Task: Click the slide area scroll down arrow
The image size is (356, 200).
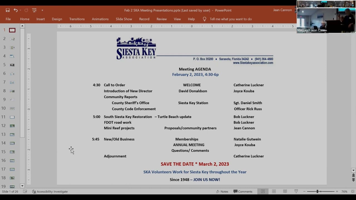Action: click(x=353, y=170)
